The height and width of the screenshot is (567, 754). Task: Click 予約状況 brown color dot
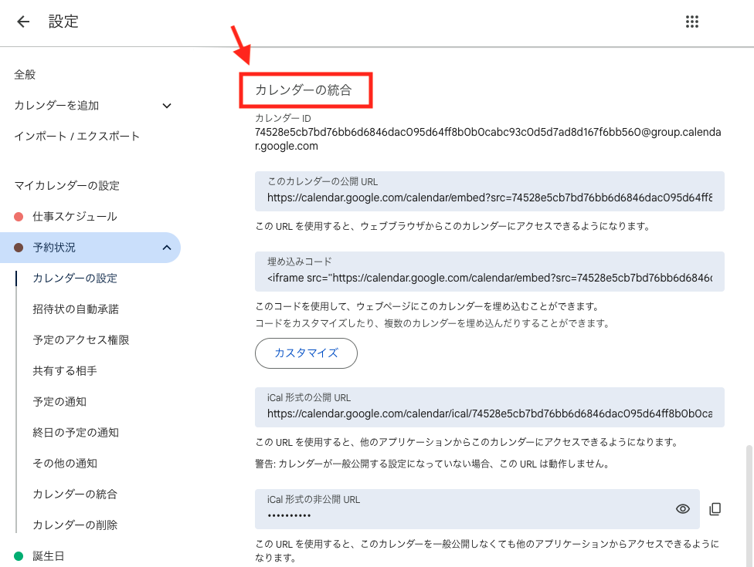click(19, 248)
